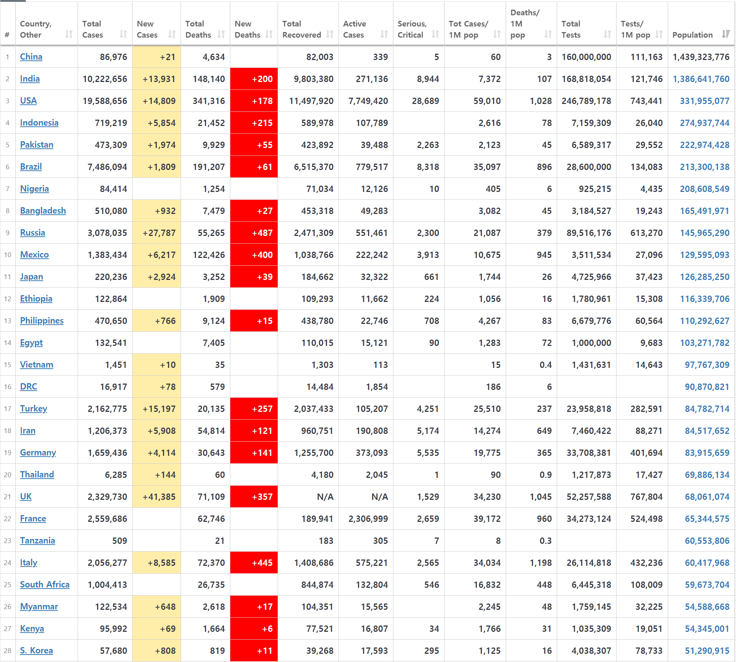736x662 pixels.
Task: Click UK's yellow +41,385 new cases cell
Action: pos(157,497)
